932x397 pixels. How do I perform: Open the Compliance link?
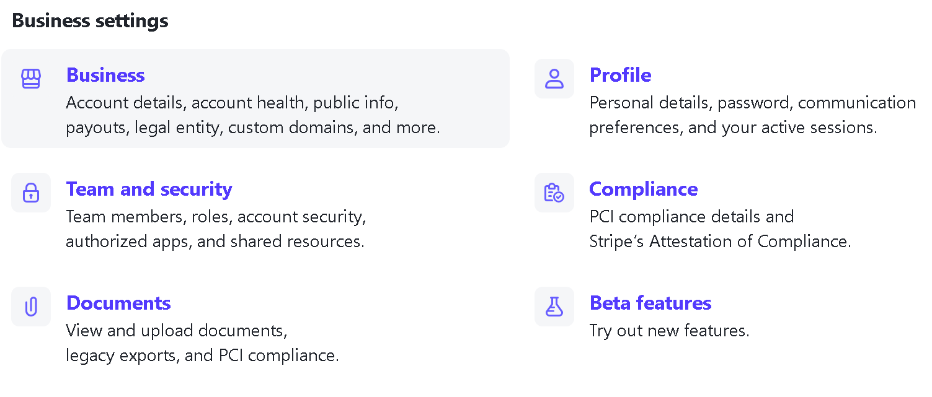(x=644, y=189)
